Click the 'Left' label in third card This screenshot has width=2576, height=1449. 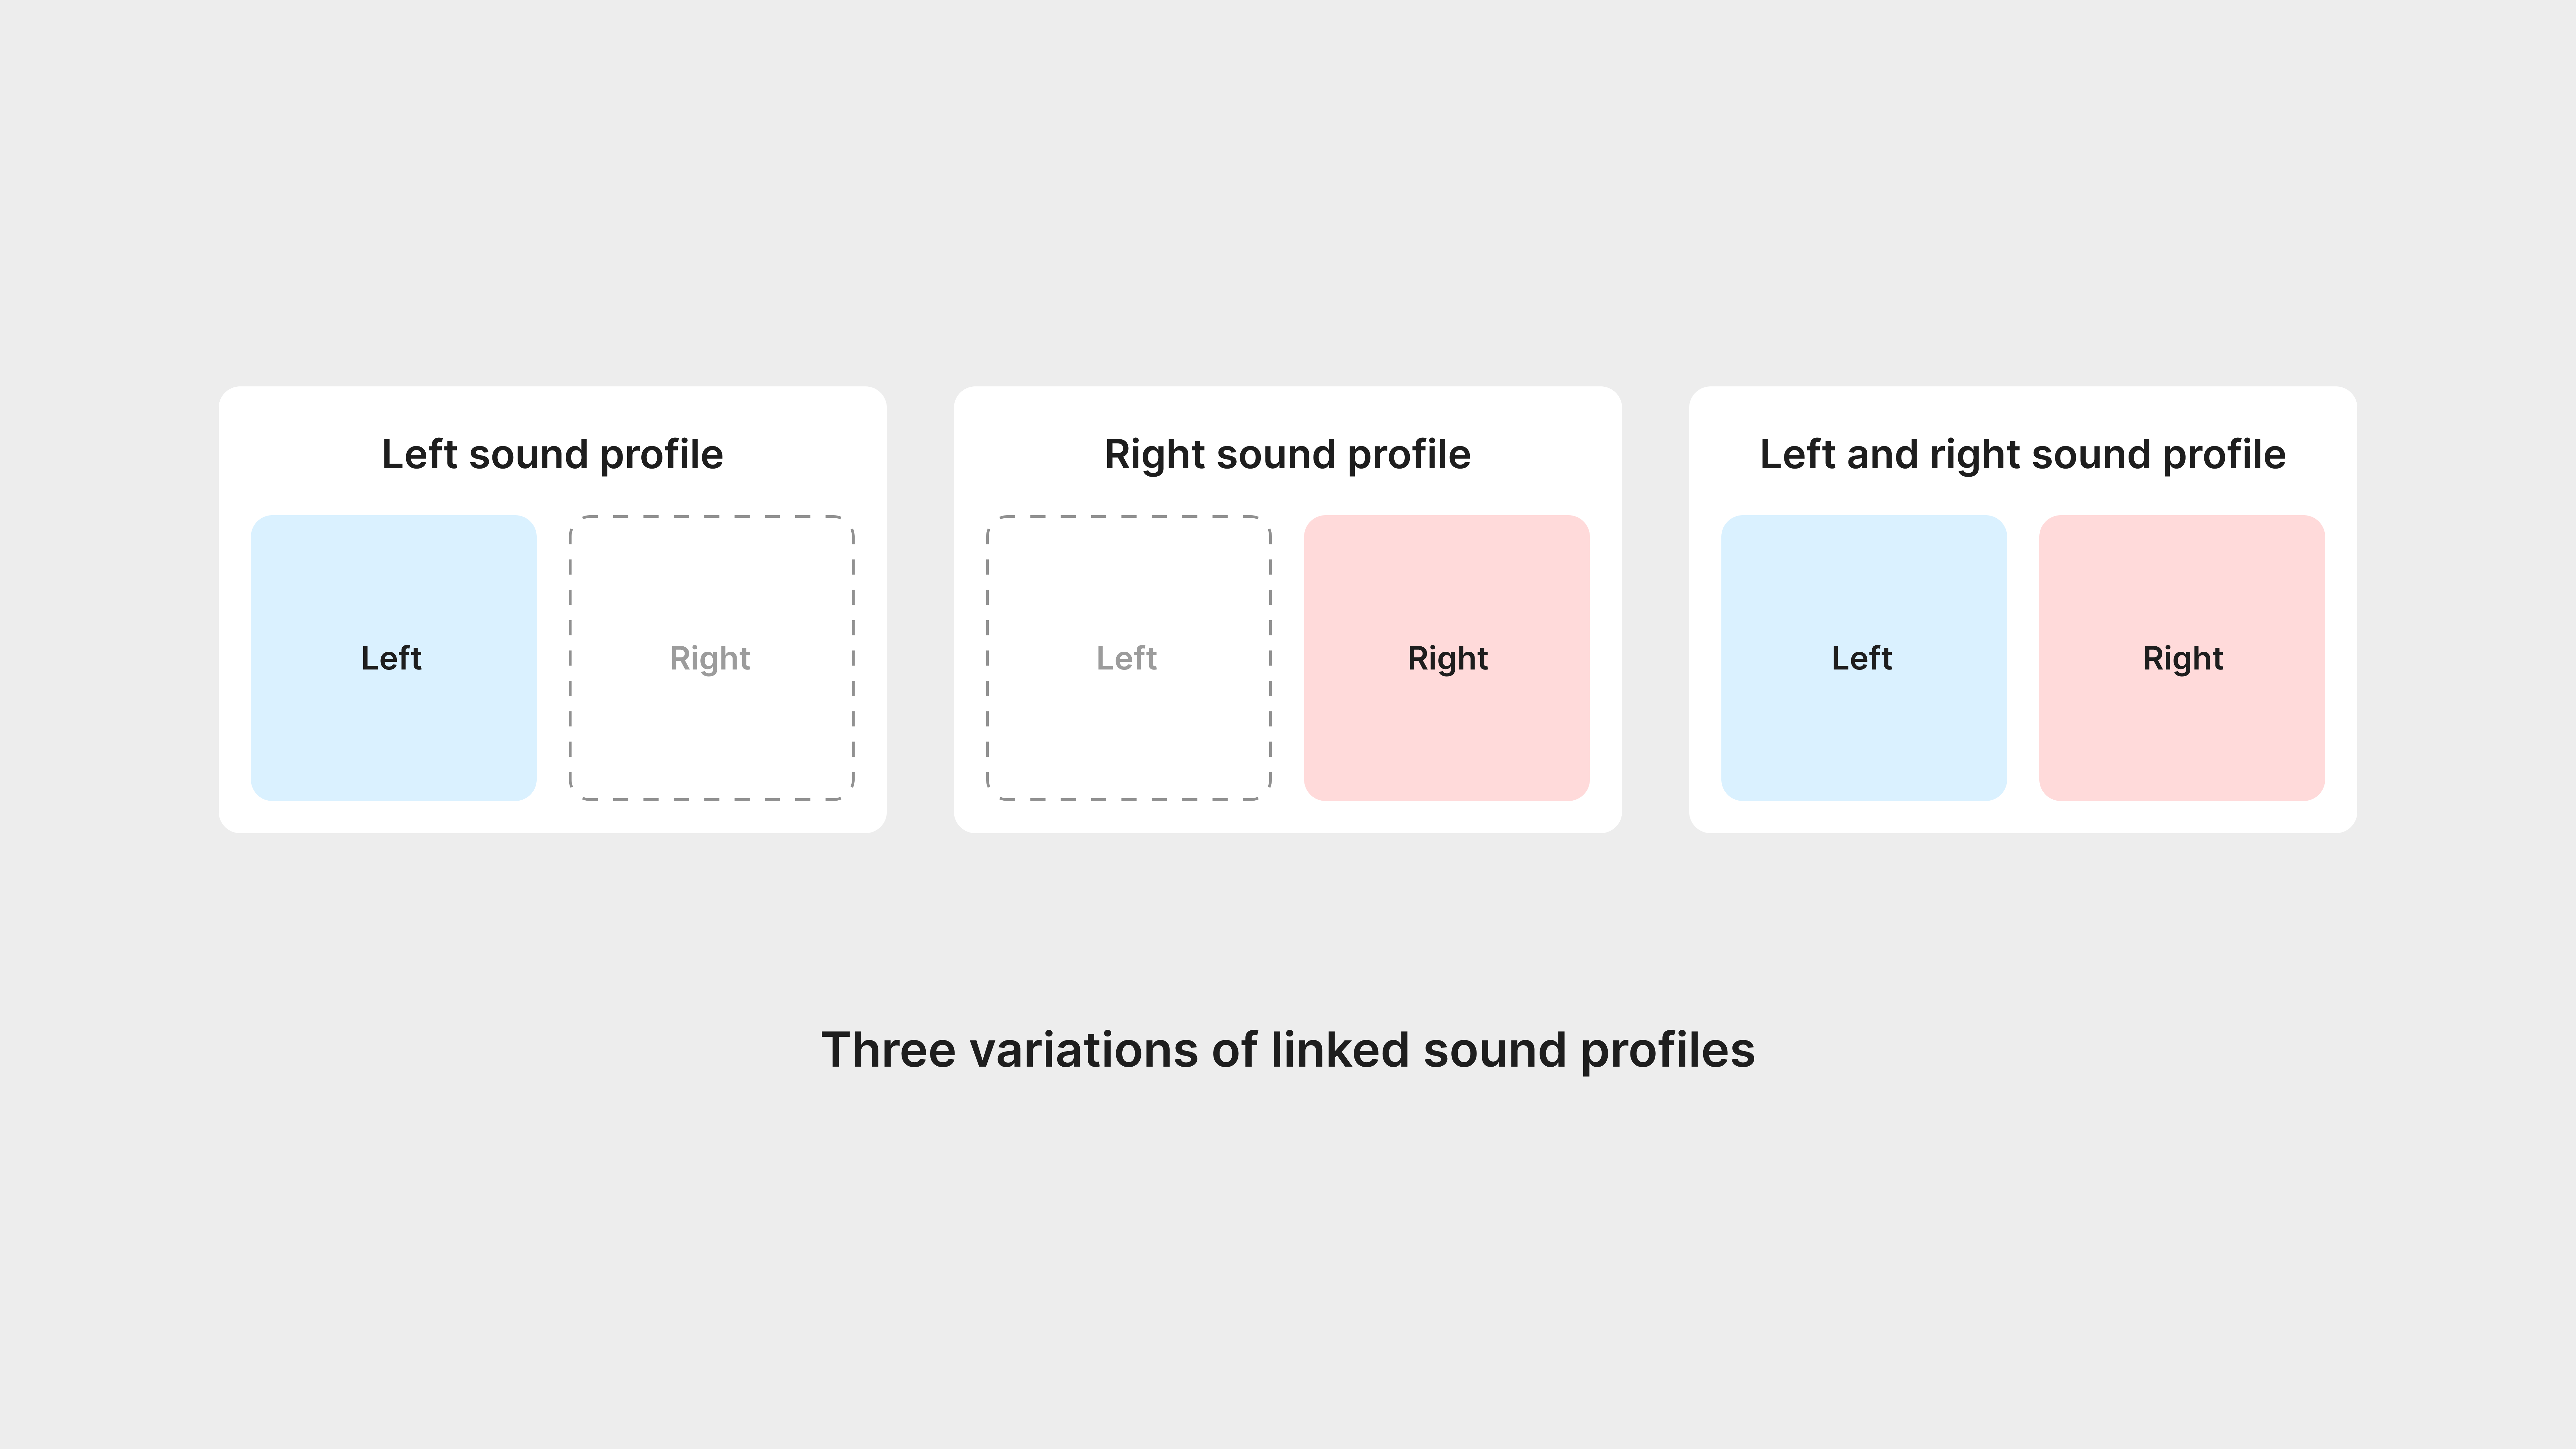coord(1862,658)
